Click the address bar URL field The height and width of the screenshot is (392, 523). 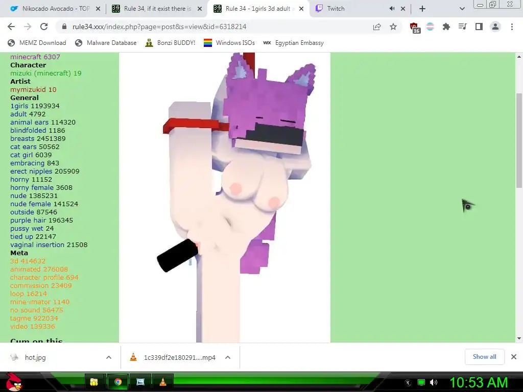coord(213,27)
